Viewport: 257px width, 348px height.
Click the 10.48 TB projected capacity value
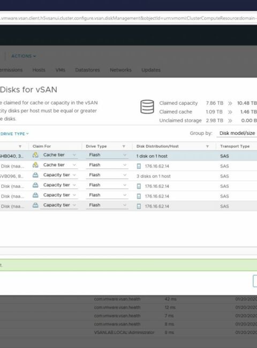[247, 103]
